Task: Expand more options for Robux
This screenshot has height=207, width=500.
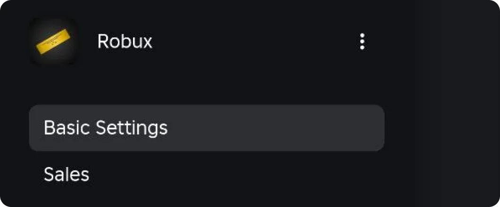Action: click(x=362, y=41)
